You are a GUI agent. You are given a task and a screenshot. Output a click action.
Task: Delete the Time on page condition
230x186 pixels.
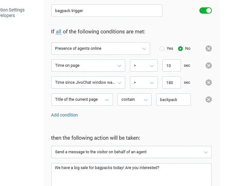pyautogui.click(x=209, y=66)
